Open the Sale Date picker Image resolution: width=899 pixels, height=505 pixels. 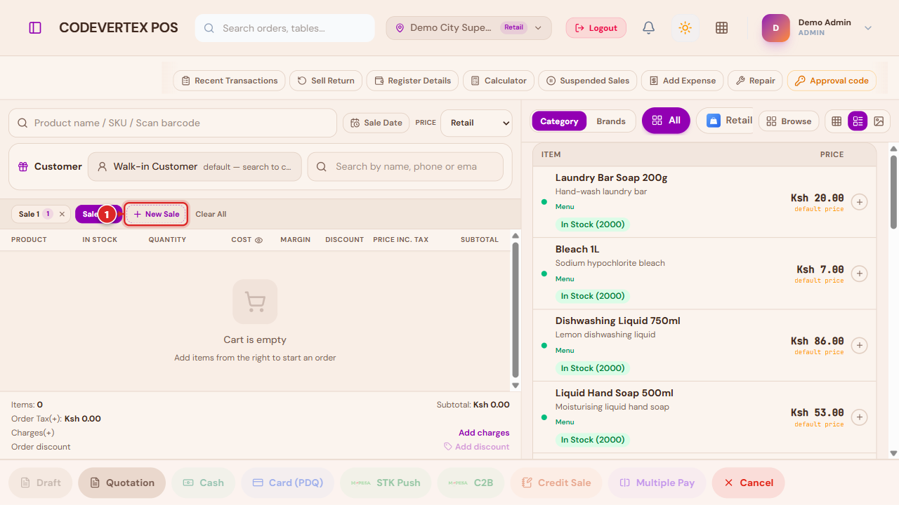point(376,123)
